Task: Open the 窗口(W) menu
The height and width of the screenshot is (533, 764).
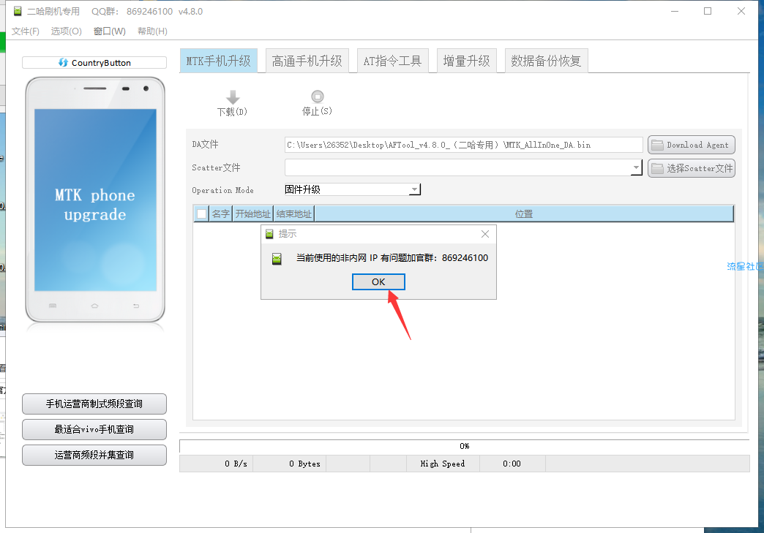Action: (110, 31)
